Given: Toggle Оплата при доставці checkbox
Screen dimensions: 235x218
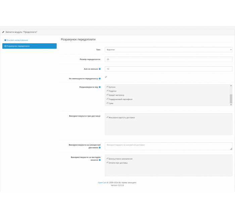Looking at the screenshot, I should point(107,162).
